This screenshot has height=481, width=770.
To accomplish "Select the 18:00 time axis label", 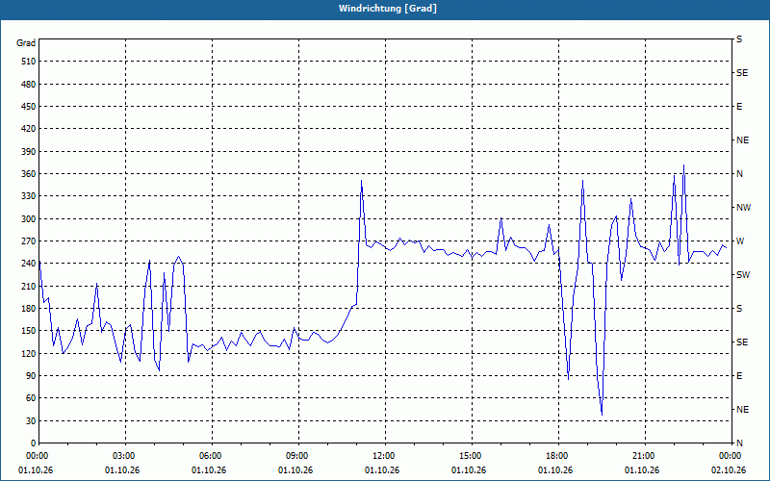I will [x=558, y=456].
